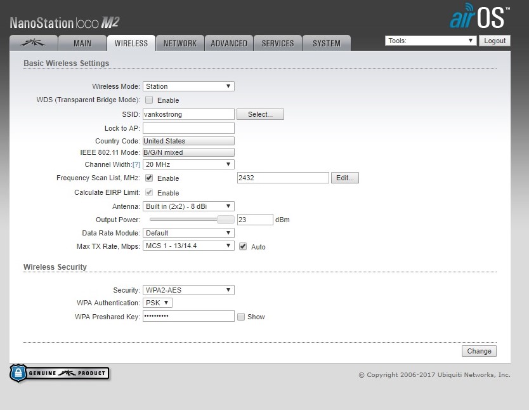Open the Channel Width help link
529x410 pixels.
click(136, 164)
